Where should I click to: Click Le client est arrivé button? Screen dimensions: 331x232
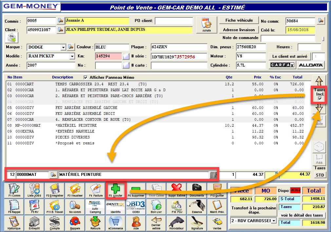(x=290, y=56)
